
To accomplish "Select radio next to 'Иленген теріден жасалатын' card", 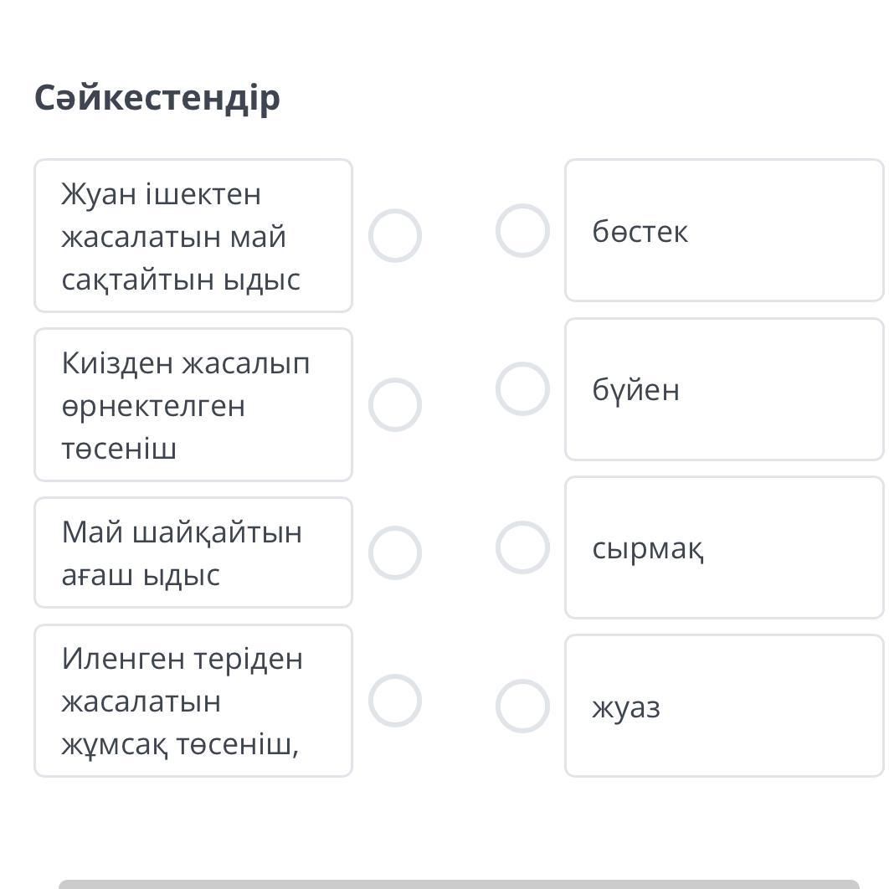I will [x=394, y=701].
